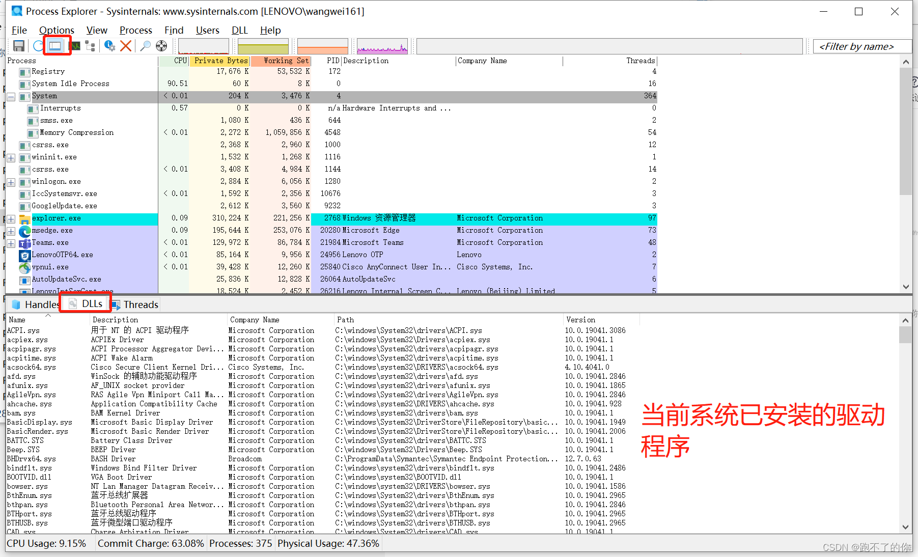Viewport: 918px width, 557px height.
Task: Click the lower pane scroll down arrow
Action: (905, 527)
